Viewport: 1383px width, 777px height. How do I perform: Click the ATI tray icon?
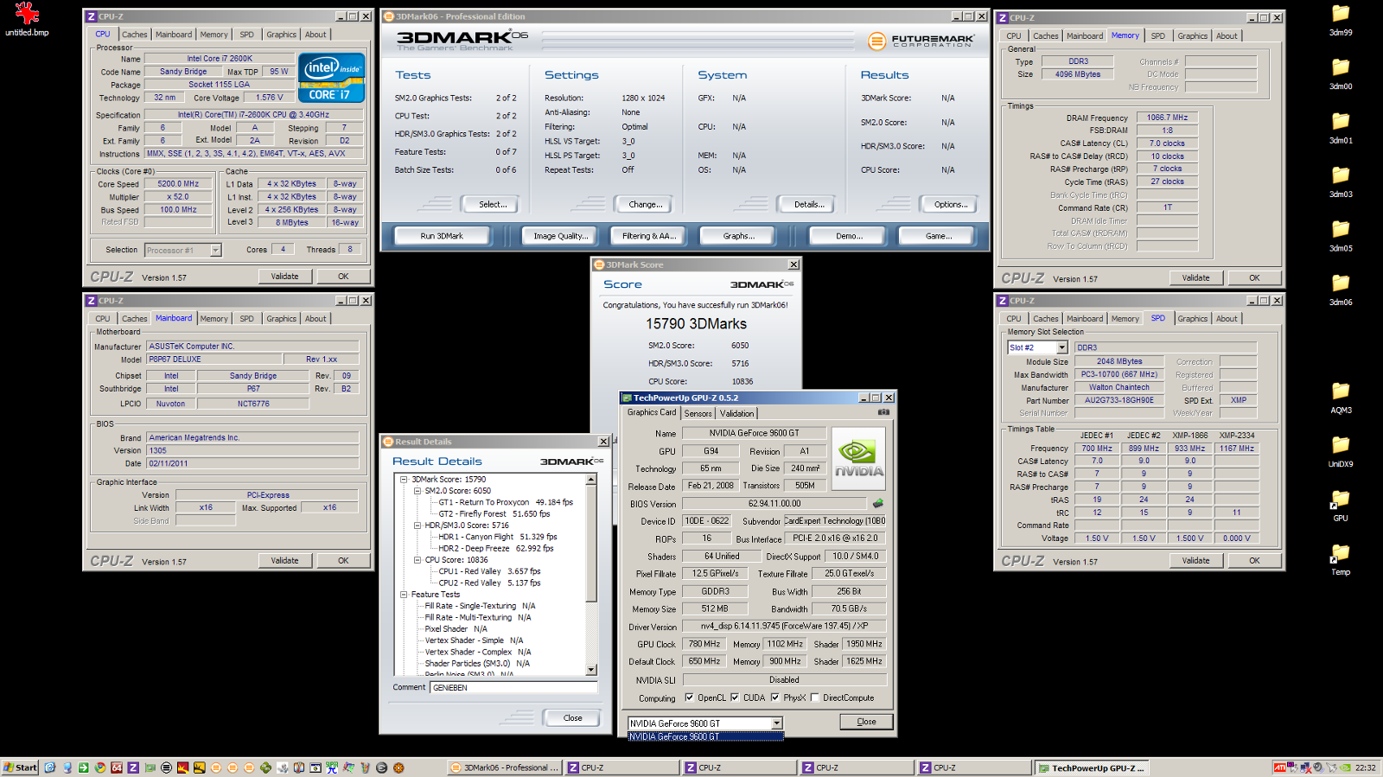point(1280,767)
